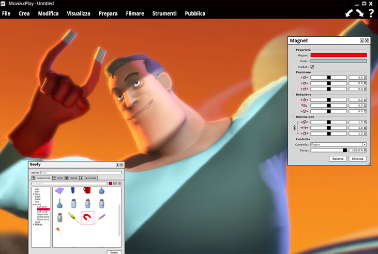Open the Prepara menu
The height and width of the screenshot is (254, 378).
tap(108, 14)
